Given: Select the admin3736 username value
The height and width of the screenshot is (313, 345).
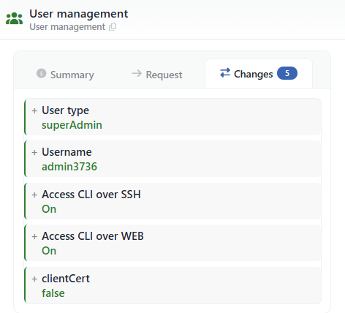Looking at the screenshot, I should click(x=69, y=167).
